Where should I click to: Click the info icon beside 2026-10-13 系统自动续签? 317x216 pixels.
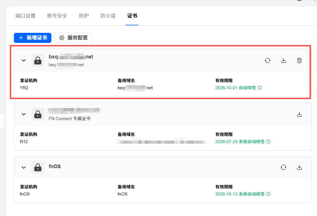click(268, 194)
